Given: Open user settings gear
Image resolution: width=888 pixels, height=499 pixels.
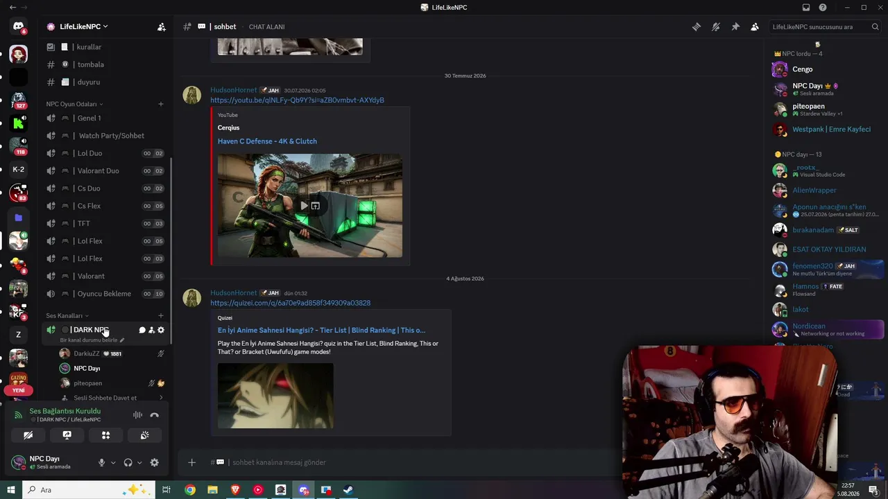Looking at the screenshot, I should click(x=155, y=462).
